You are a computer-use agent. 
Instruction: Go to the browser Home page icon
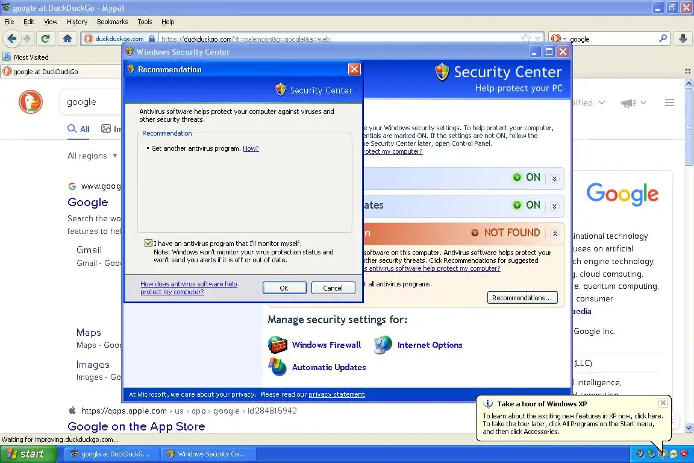pos(67,39)
